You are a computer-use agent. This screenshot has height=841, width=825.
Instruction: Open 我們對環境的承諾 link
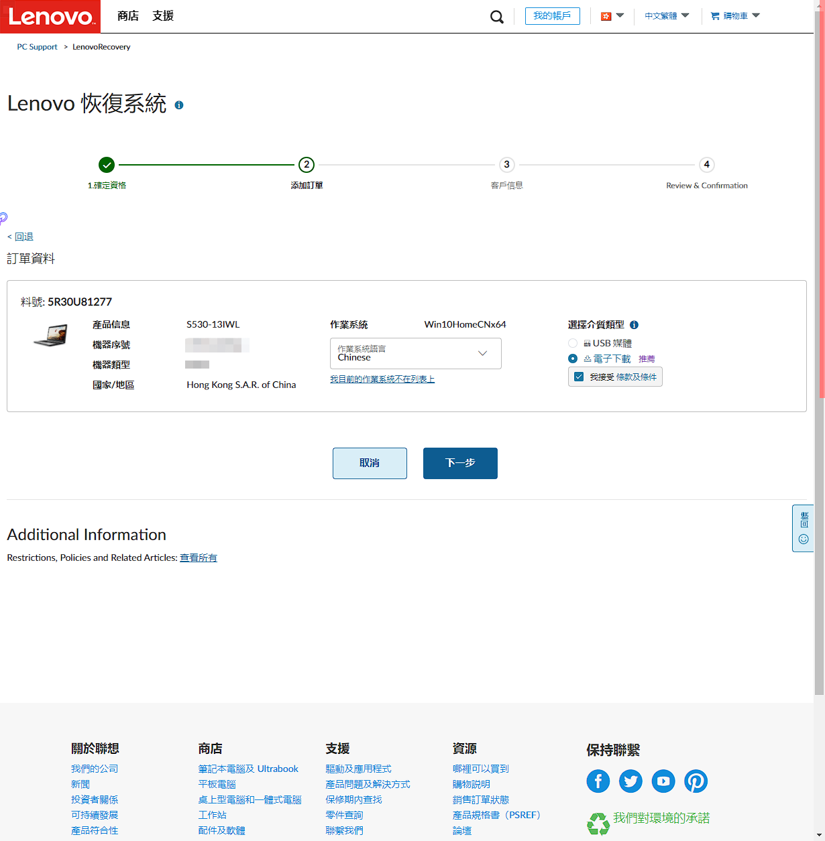coord(661,818)
